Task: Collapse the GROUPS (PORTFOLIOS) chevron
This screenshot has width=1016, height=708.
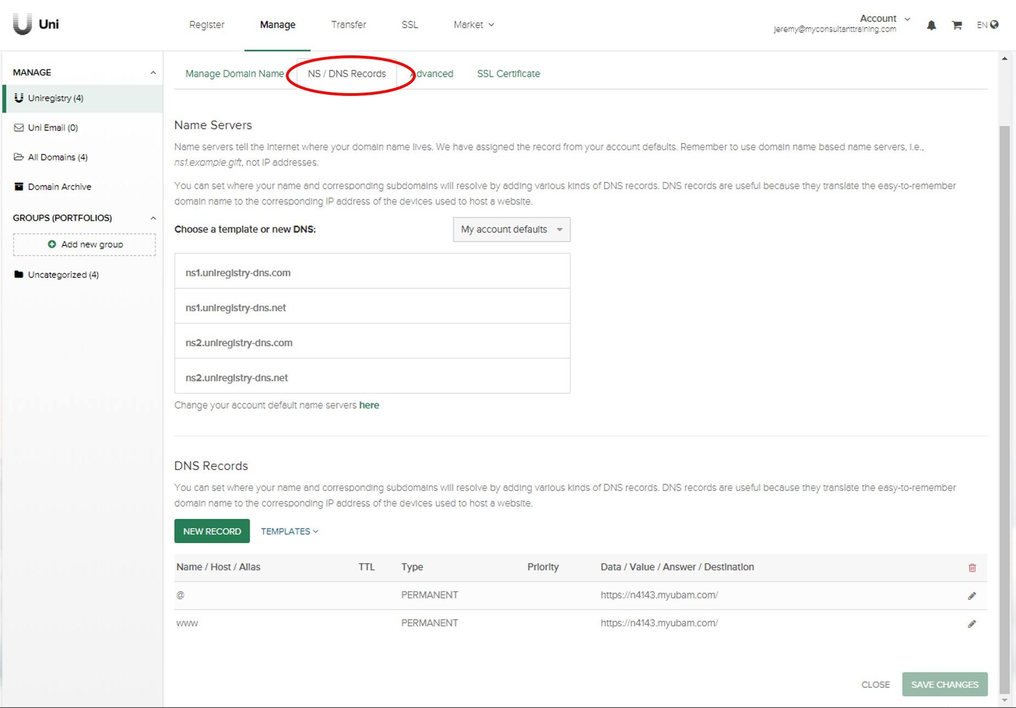Action: (x=153, y=218)
